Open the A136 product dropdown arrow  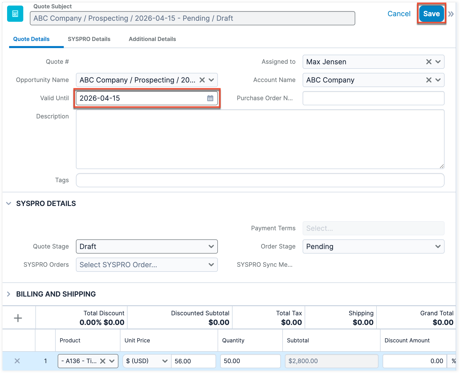112,361
